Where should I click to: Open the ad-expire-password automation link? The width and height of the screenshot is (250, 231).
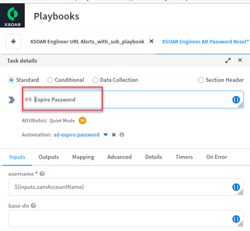pyautogui.click(x=76, y=135)
